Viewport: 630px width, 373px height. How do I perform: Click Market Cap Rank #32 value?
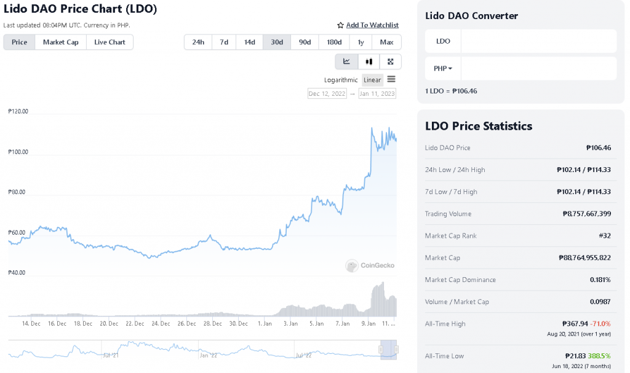tap(605, 236)
